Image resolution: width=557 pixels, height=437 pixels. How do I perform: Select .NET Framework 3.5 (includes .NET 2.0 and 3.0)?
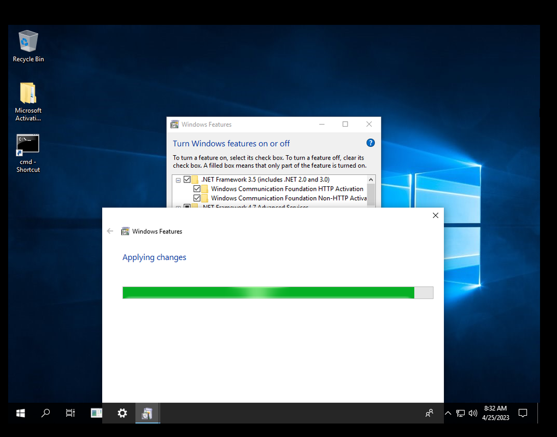tap(265, 179)
